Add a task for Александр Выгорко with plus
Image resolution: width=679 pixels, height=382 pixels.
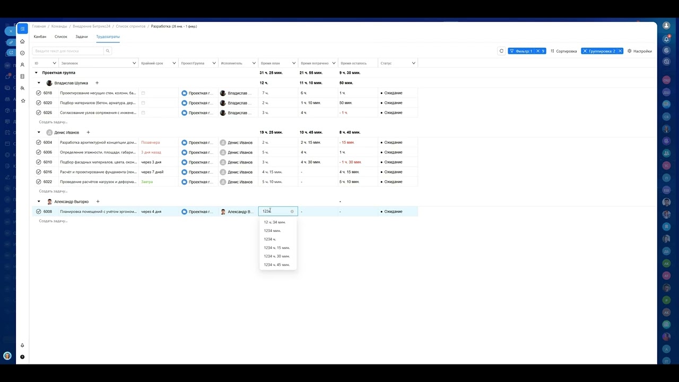[98, 202]
